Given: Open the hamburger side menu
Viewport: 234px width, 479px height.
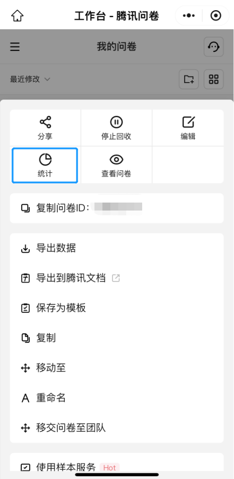Looking at the screenshot, I should point(15,47).
